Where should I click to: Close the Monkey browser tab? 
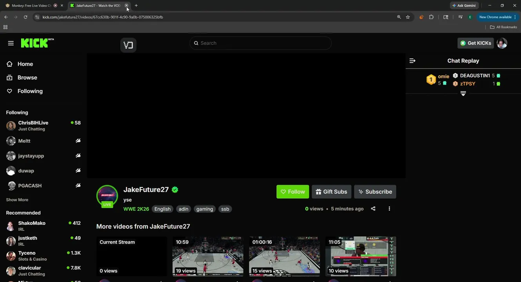pyautogui.click(x=62, y=5)
